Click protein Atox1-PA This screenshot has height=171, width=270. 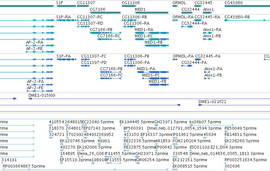click(213, 69)
